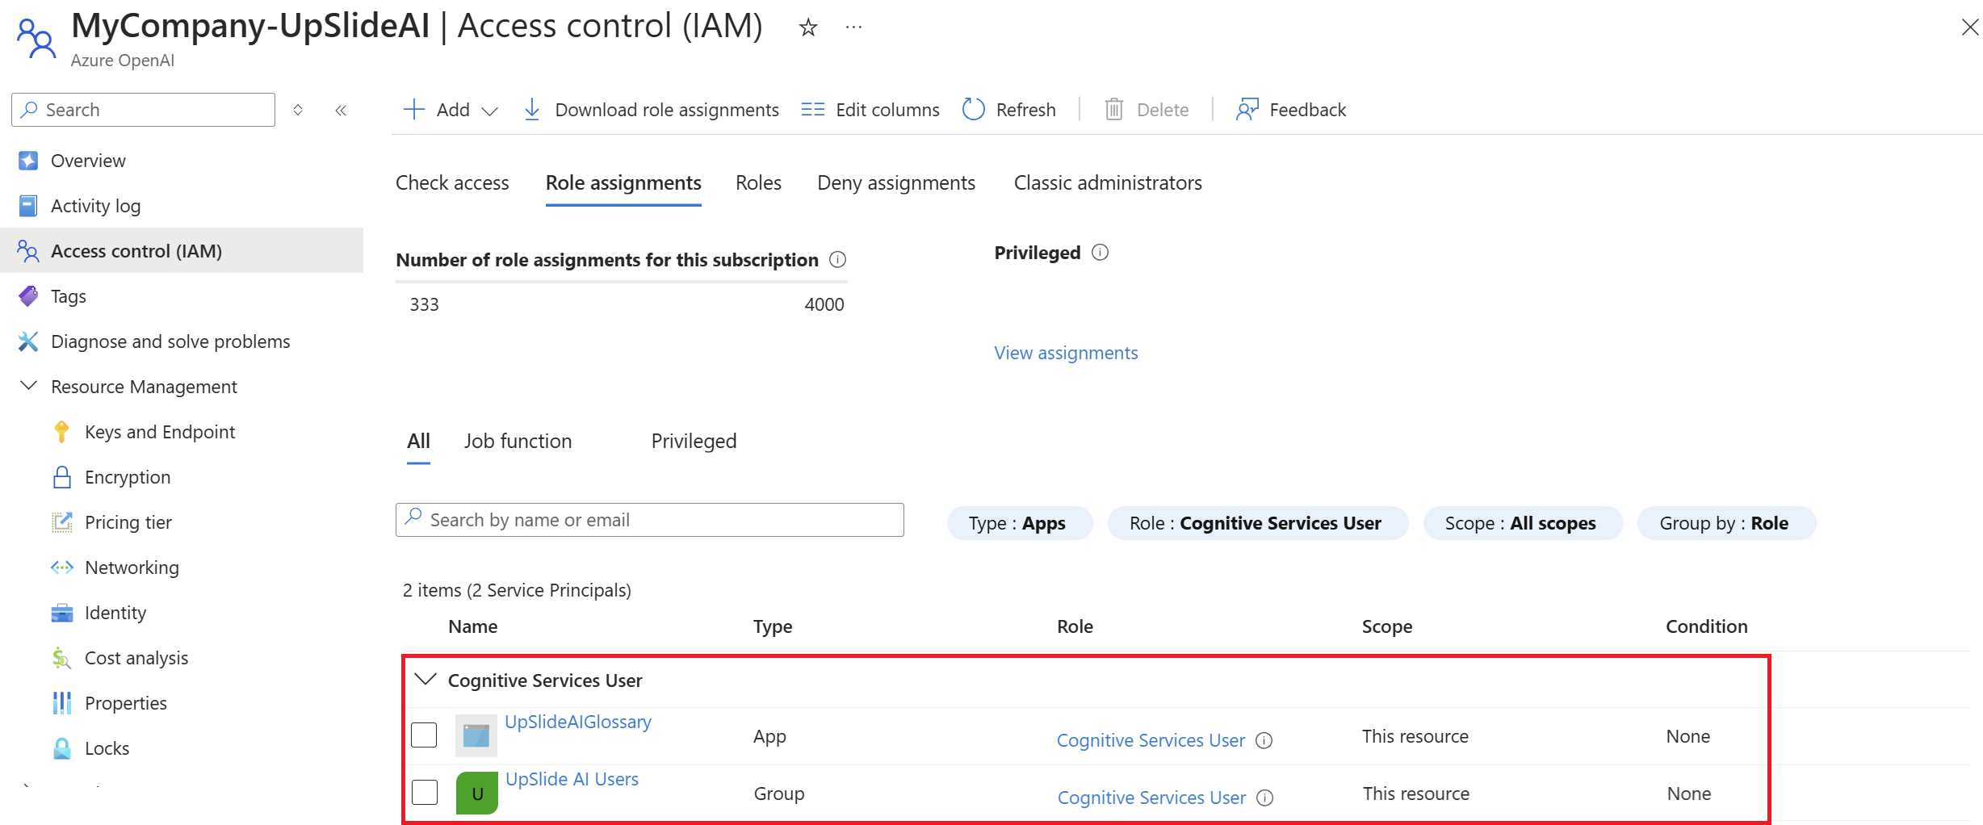Viewport: 1983px width, 825px height.
Task: Click role info icon in UpSlide AI Users row
Action: coord(1265,798)
